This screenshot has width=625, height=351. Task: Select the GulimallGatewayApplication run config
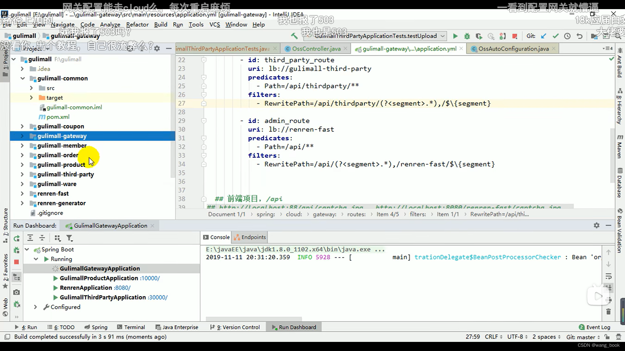click(x=100, y=268)
